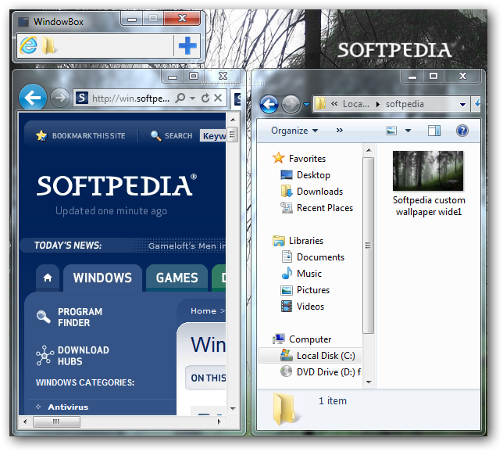Click the folder icon in WindowBox

(x=48, y=45)
